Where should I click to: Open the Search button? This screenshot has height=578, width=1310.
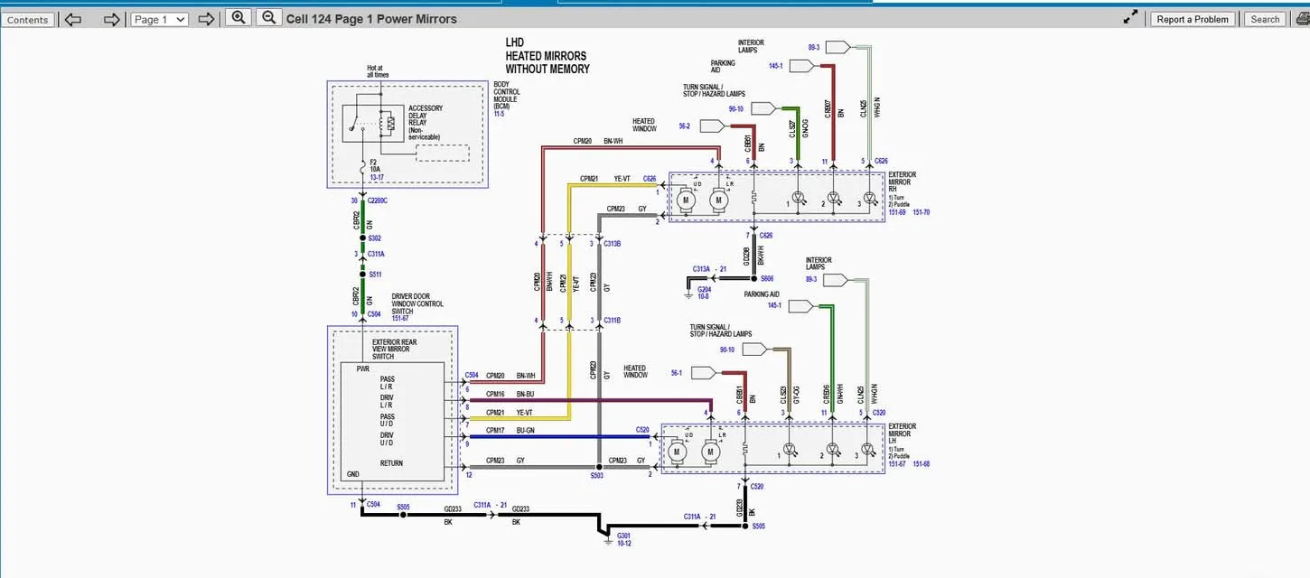[x=1265, y=19]
